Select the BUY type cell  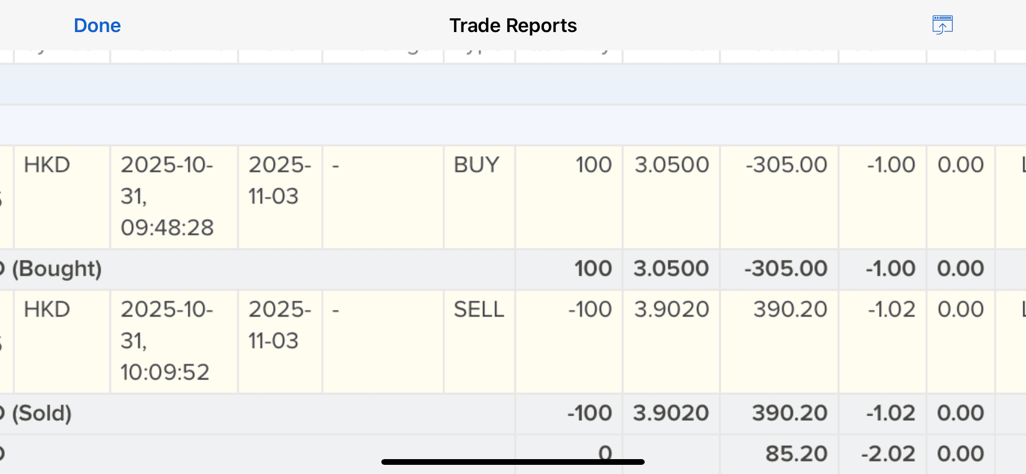[x=476, y=165]
